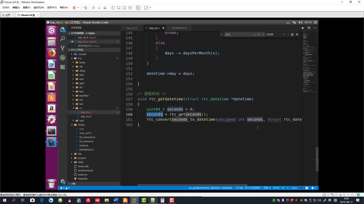Close the find widget

297,35
